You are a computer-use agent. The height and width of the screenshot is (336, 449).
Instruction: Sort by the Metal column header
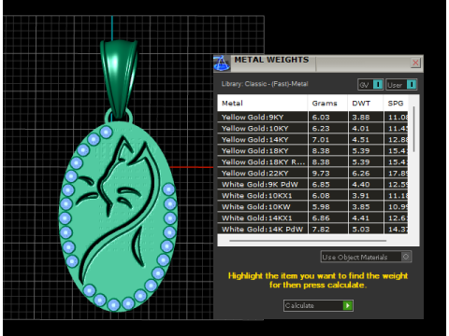[262, 104]
